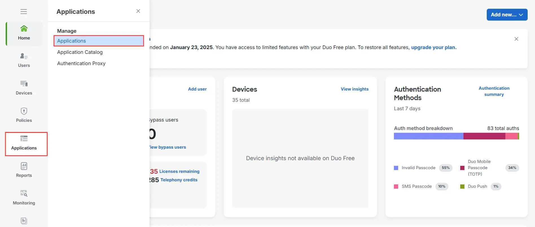This screenshot has width=535, height=227.
Task: Click the Duo Push legend swatch
Action: click(462, 186)
